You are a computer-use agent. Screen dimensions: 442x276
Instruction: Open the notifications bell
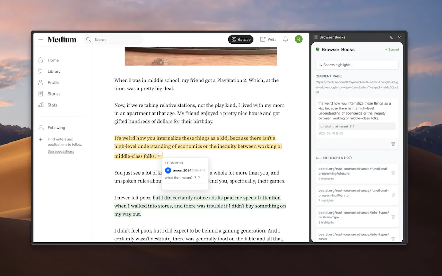[x=286, y=39]
